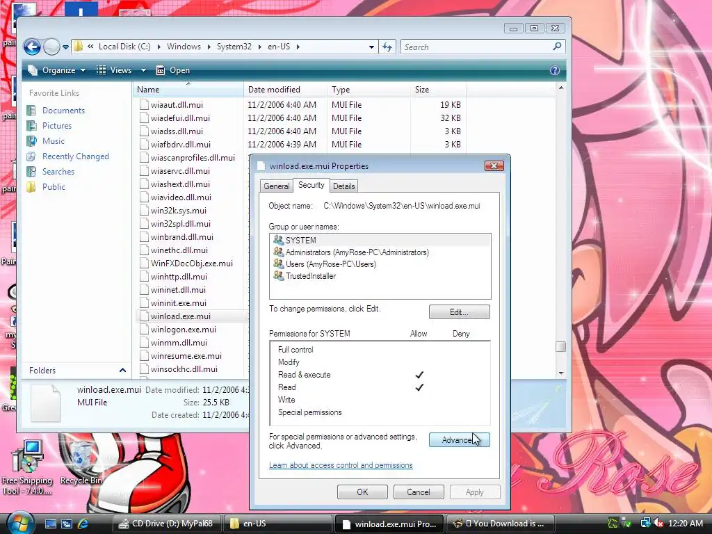
Task: Expand the Views dropdown arrow
Action: tap(143, 70)
